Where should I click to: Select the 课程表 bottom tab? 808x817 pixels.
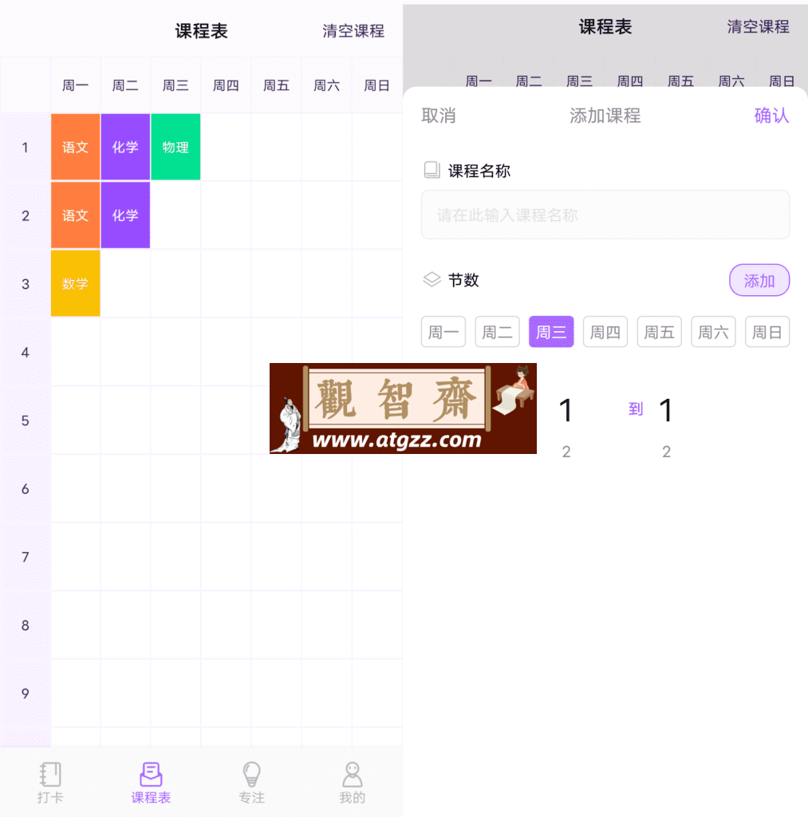tap(151, 783)
